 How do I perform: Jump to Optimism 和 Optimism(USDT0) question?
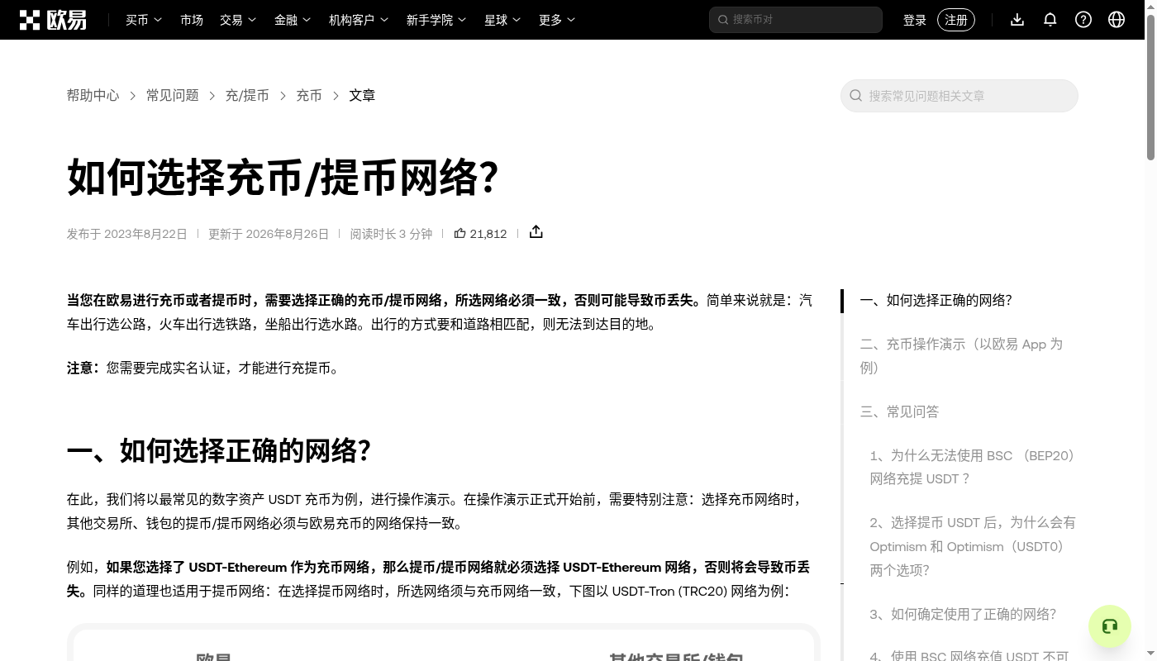click(x=973, y=546)
